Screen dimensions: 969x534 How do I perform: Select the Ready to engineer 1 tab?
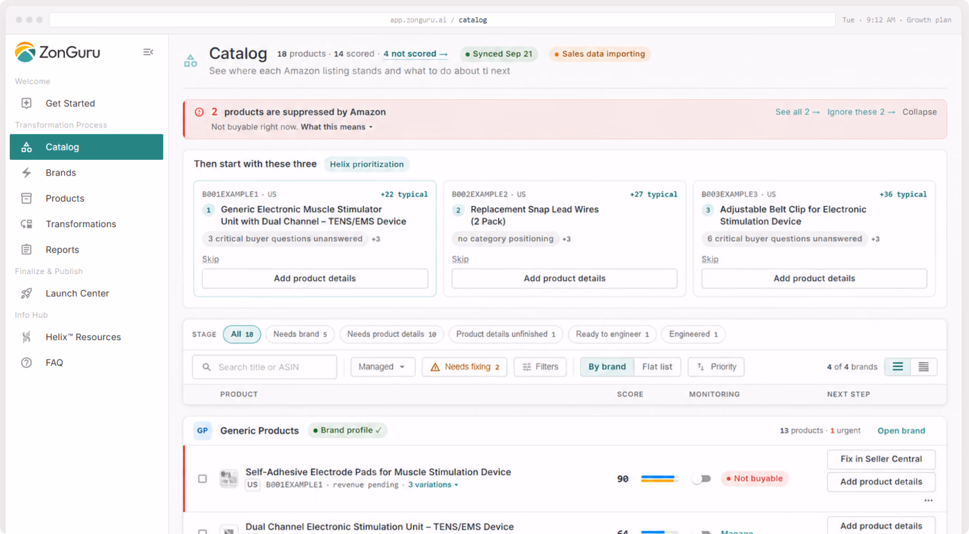point(612,334)
